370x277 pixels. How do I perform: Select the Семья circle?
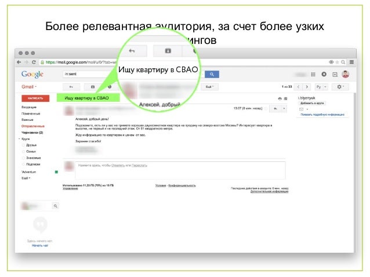(31, 152)
